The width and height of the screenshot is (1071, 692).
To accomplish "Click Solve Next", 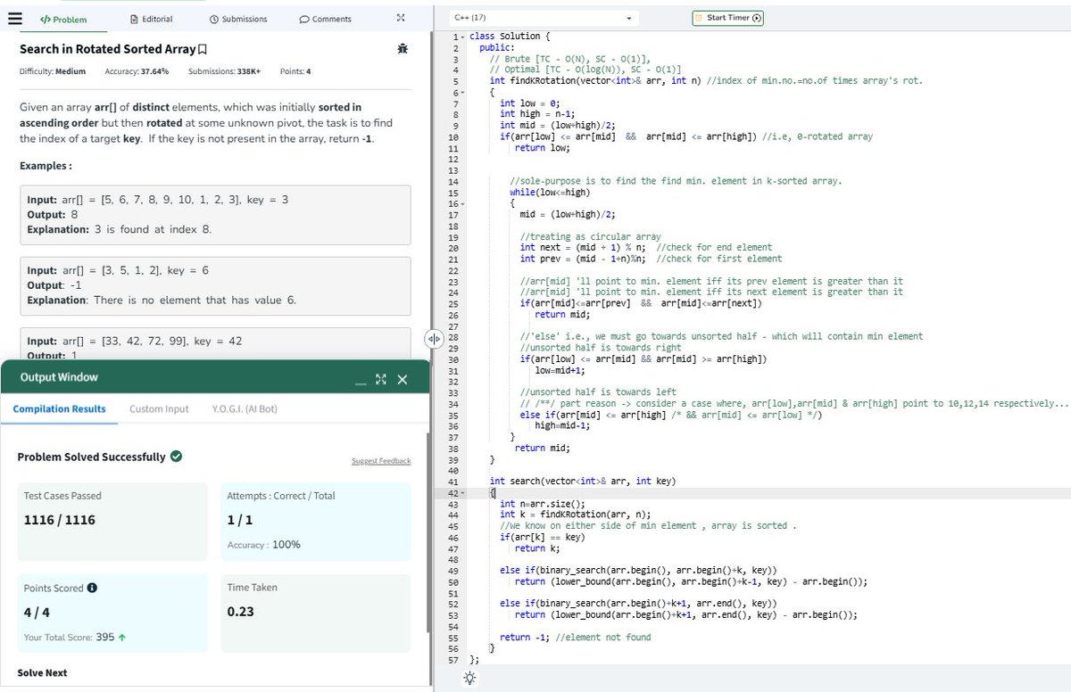I will pyautogui.click(x=42, y=672).
